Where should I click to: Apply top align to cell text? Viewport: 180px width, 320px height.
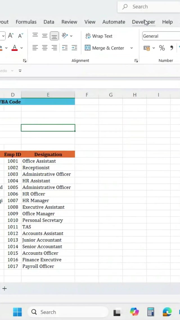pos(35,35)
